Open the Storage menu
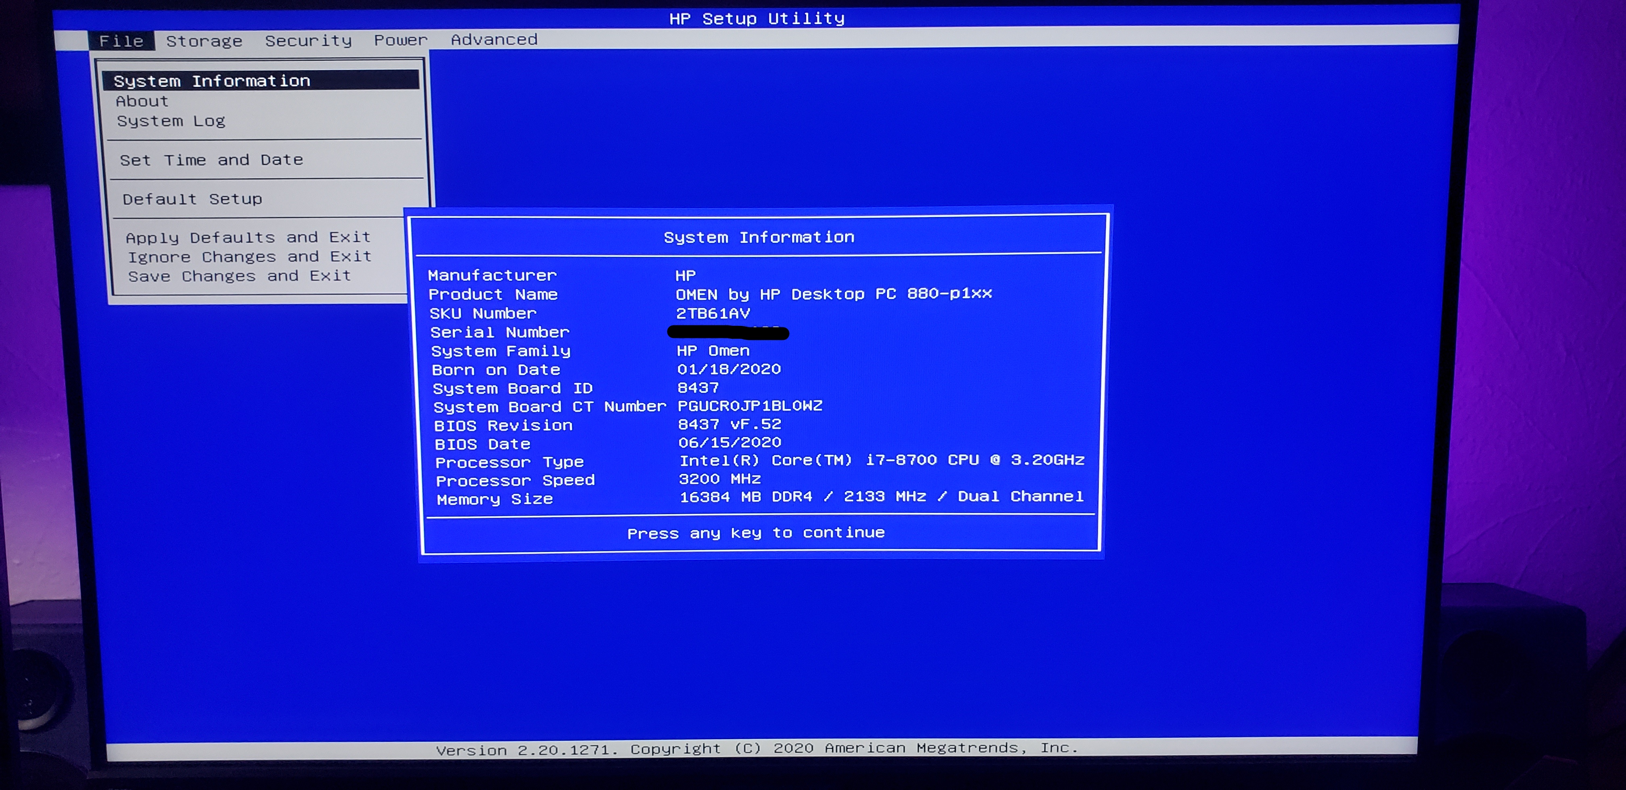Image resolution: width=1626 pixels, height=790 pixels. coord(204,40)
